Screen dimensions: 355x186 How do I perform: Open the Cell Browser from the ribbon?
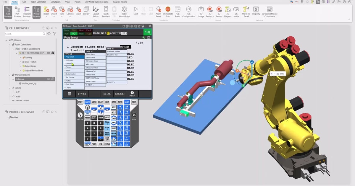[x=8, y=12]
